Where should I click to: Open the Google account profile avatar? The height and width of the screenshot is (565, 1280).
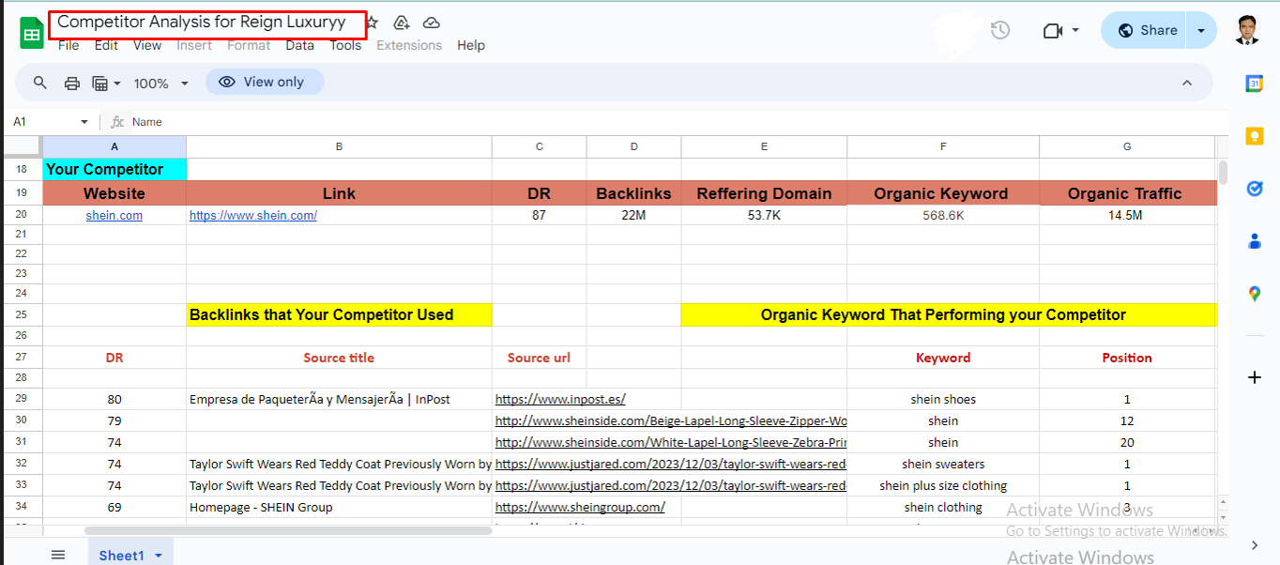(x=1247, y=30)
